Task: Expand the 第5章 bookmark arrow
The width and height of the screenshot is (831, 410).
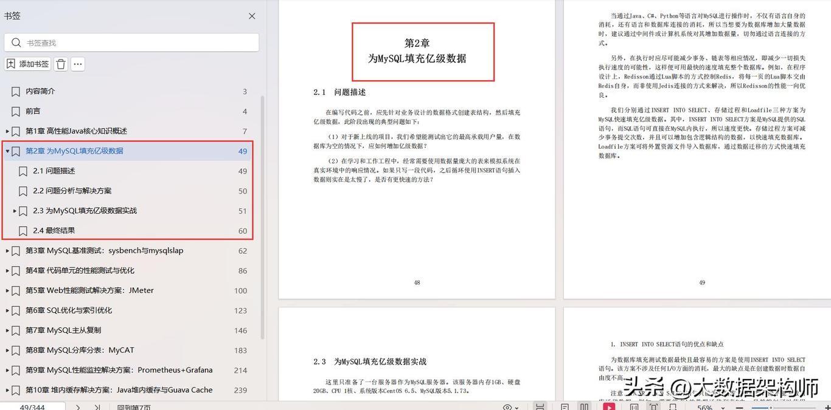Action: point(7,290)
